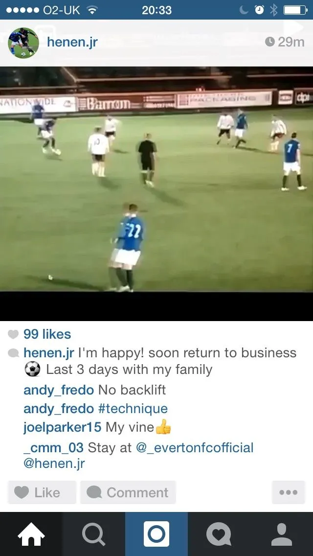Open andy_fredo's profile from No backlift comment

59,390
